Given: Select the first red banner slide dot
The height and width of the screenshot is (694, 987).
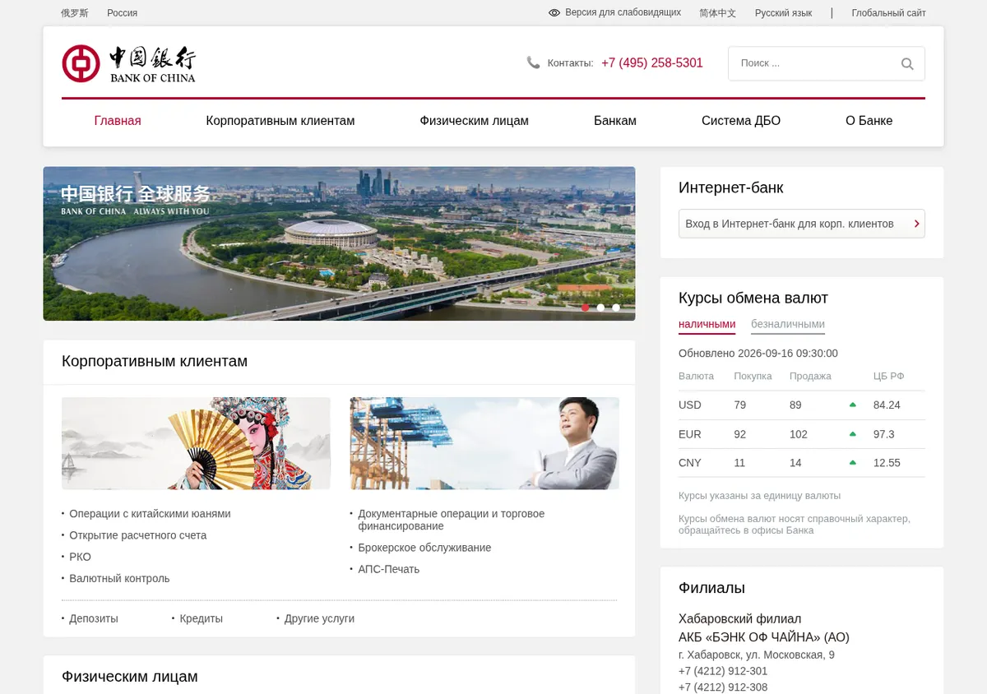Looking at the screenshot, I should click(x=585, y=308).
